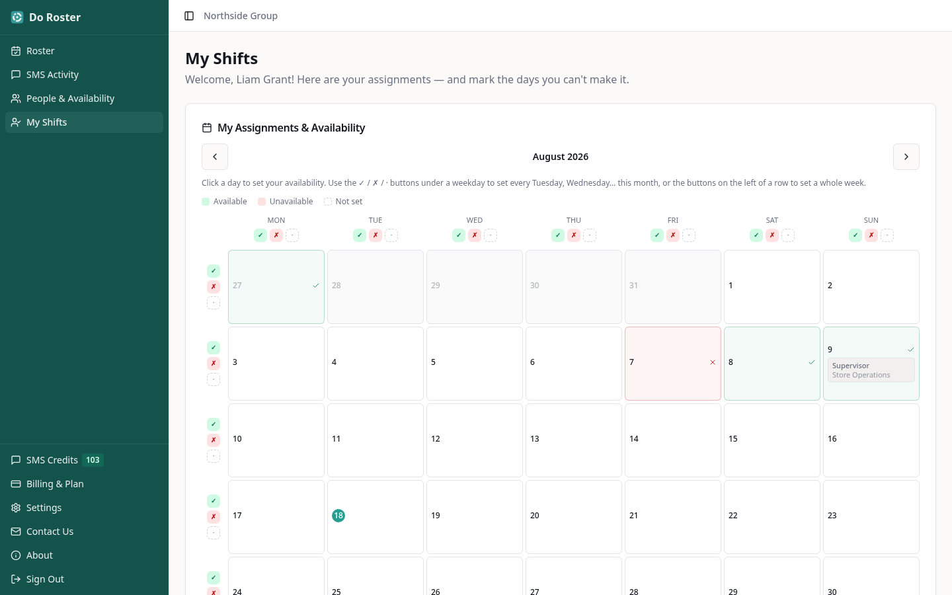
Task: Click the unavailable day August 7
Action: pos(673,364)
